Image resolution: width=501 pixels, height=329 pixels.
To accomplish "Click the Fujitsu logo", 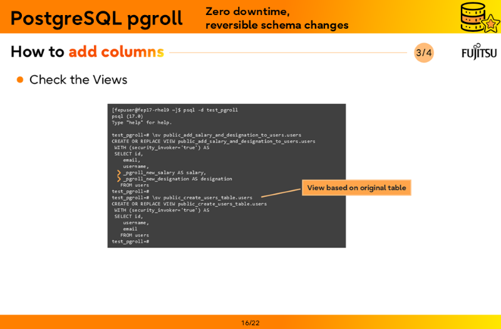I will (479, 52).
